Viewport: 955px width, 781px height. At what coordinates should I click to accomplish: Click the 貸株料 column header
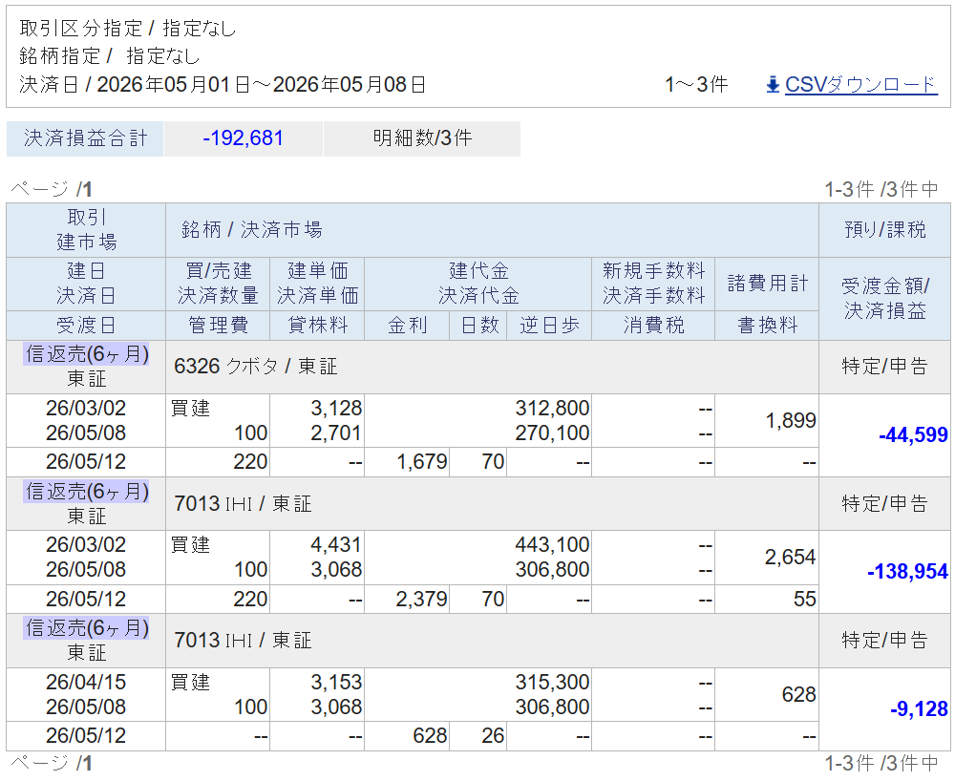coord(317,325)
